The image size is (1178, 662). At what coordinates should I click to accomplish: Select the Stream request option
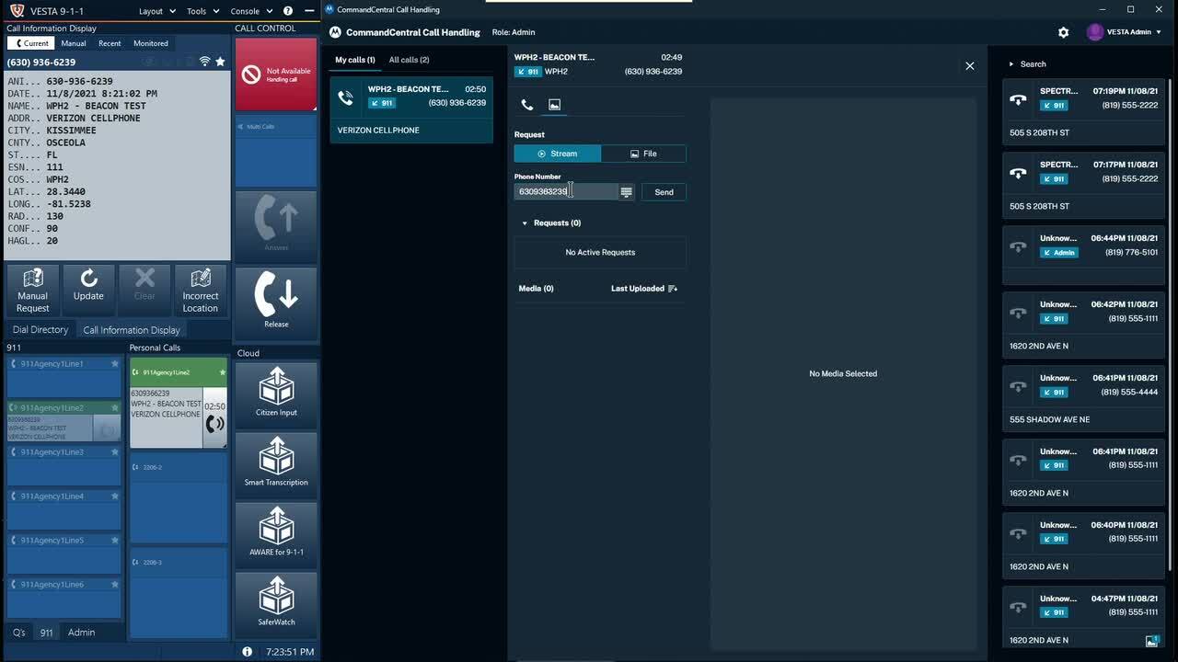[x=557, y=154]
